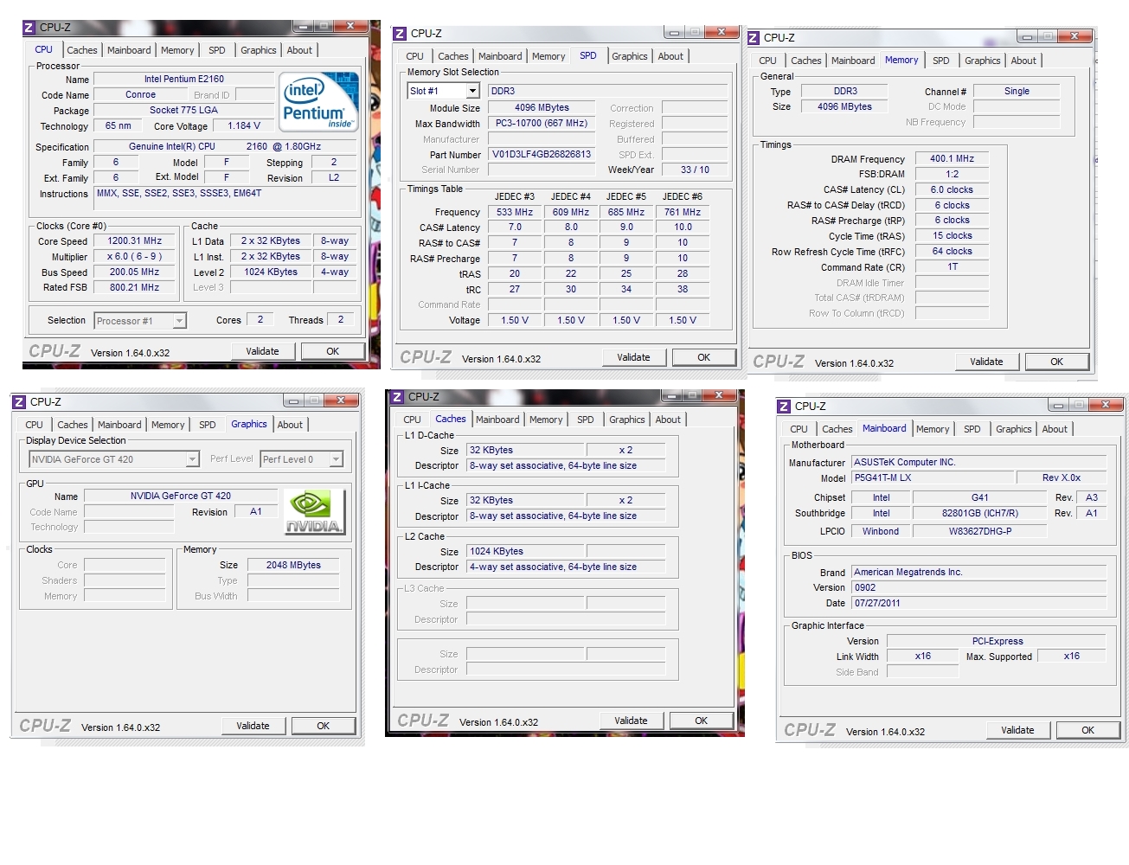Click OK in the CPU window

click(333, 351)
